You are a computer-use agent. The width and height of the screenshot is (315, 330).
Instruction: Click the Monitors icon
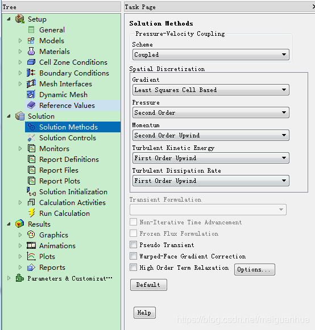(31, 149)
